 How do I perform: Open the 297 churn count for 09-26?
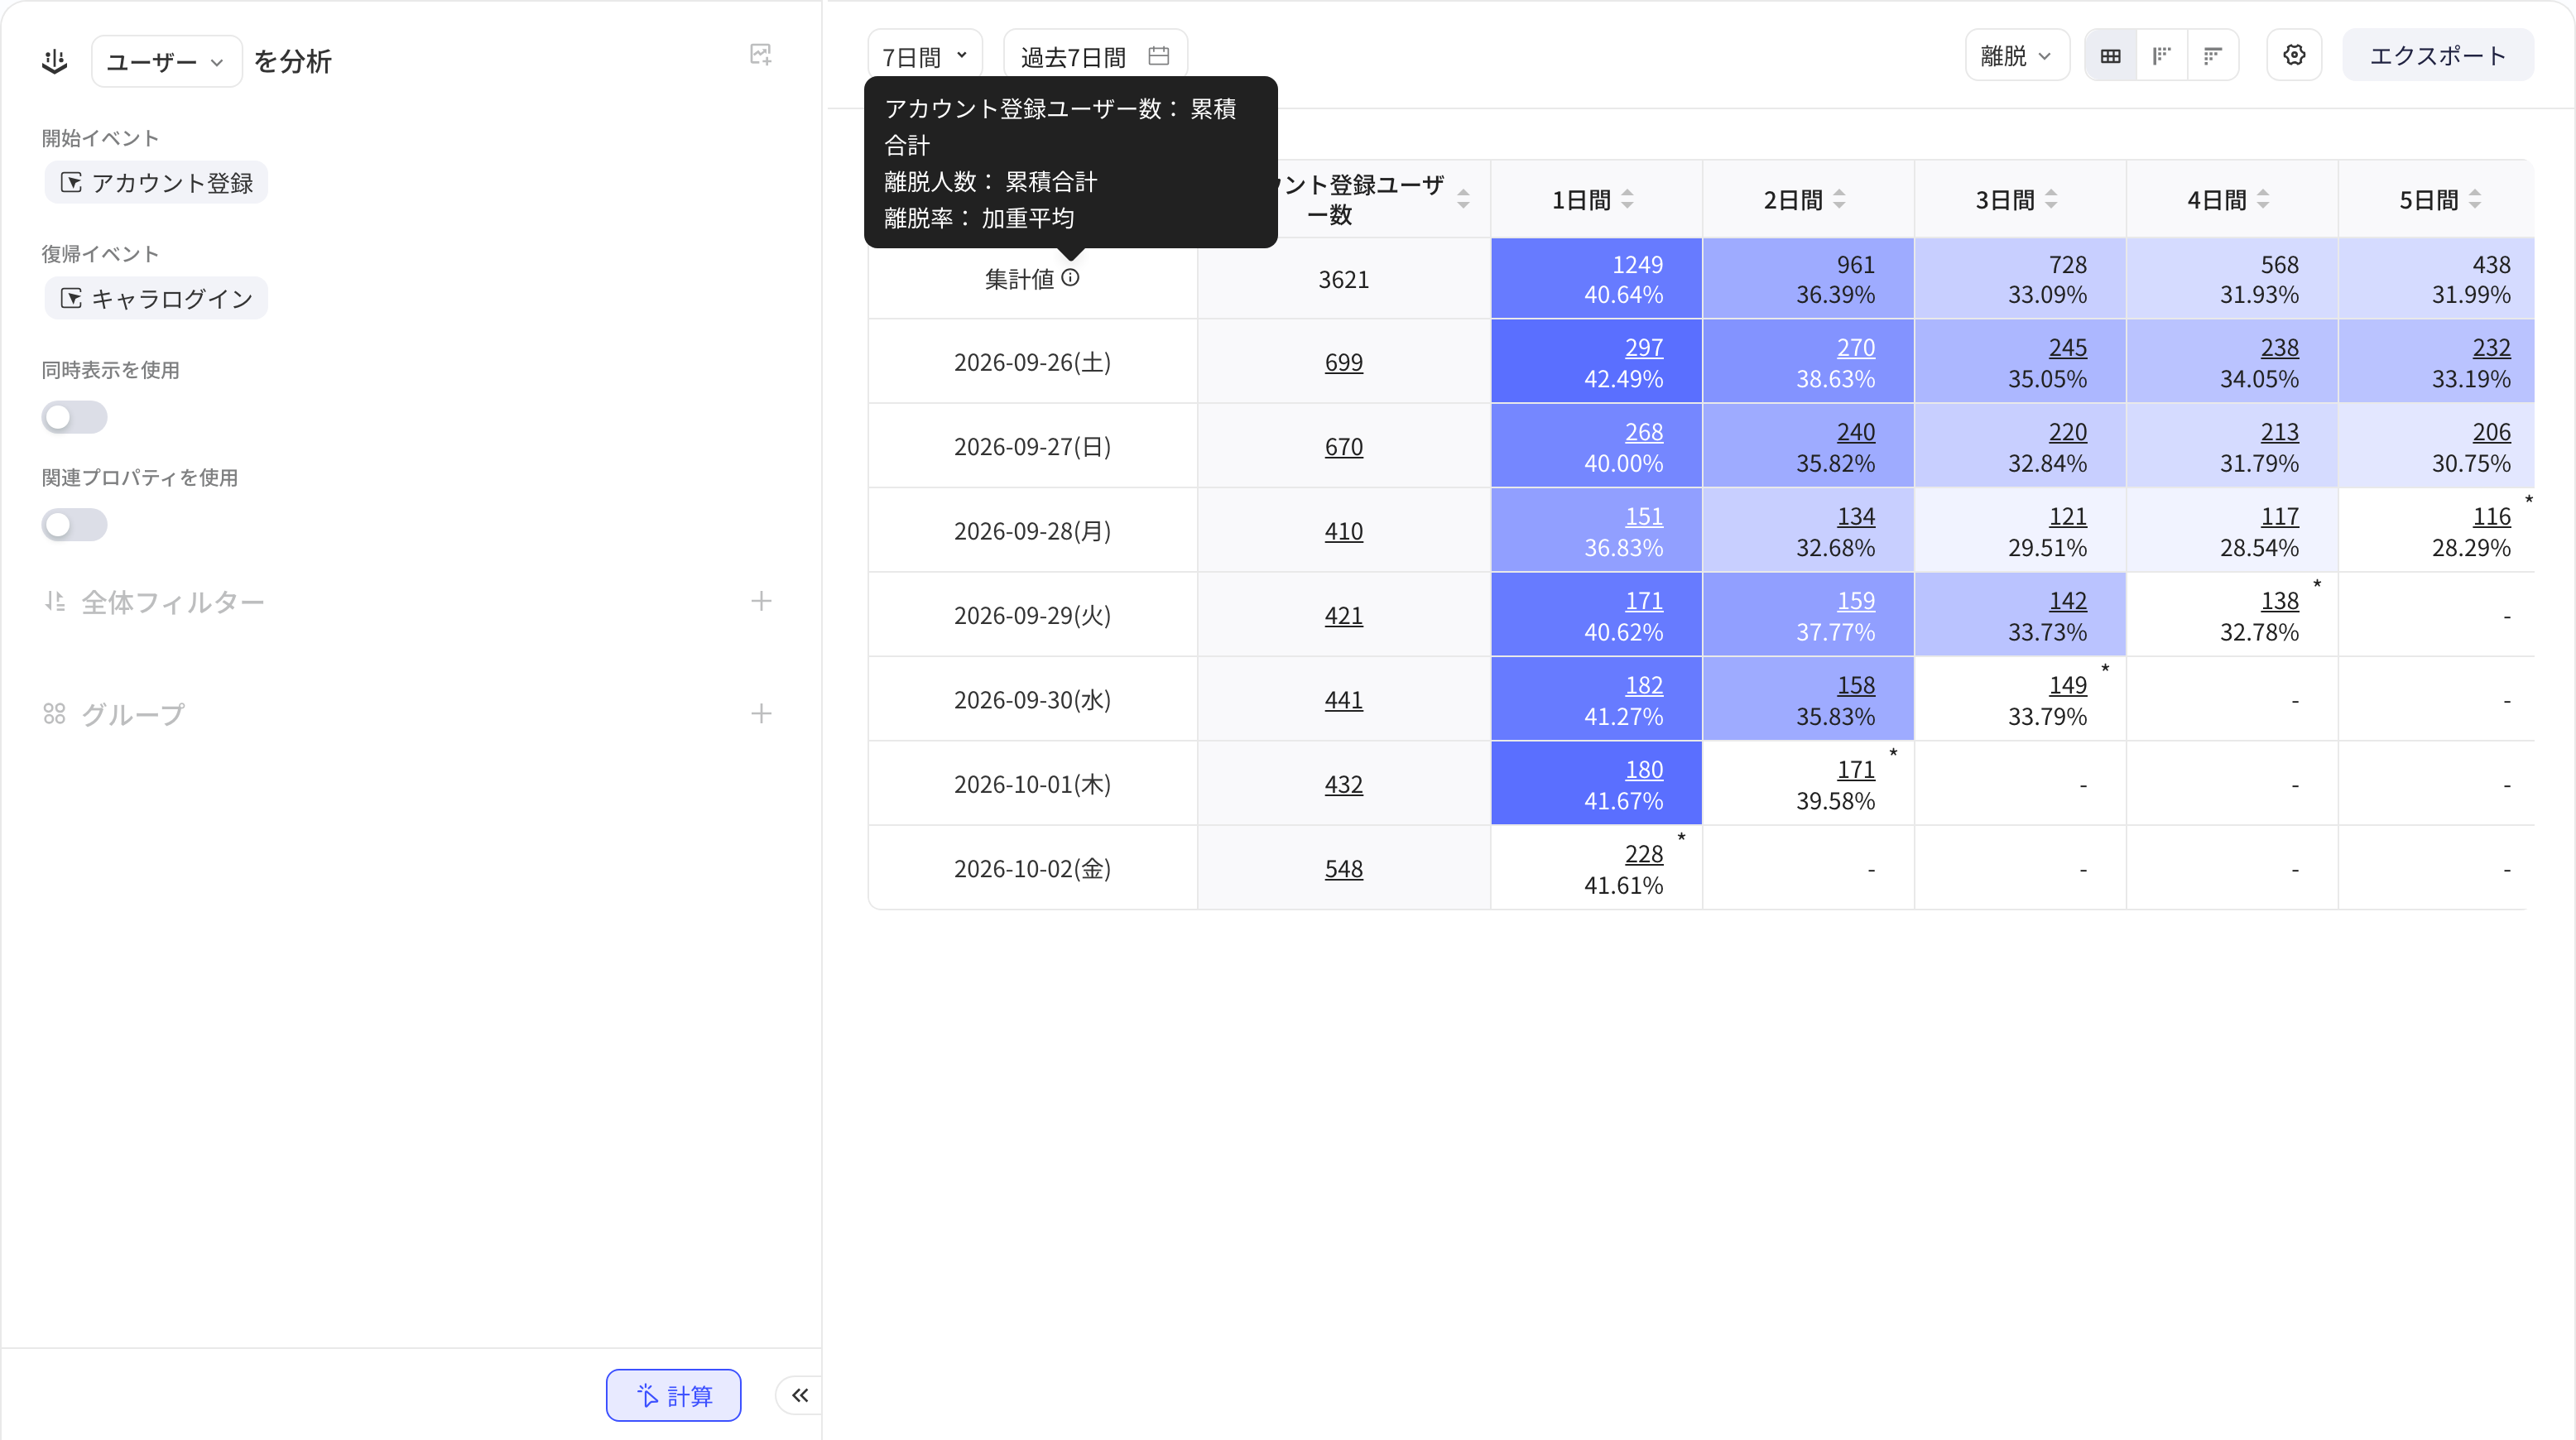[1644, 347]
